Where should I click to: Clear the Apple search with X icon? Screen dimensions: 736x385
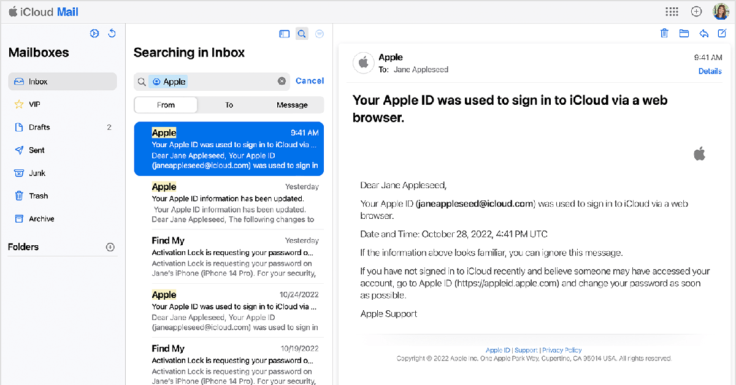coord(282,81)
